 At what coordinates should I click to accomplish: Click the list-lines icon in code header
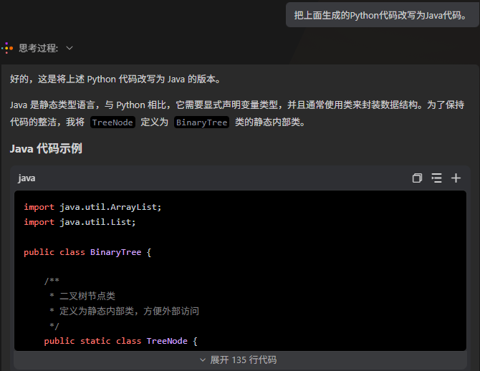pyautogui.click(x=436, y=178)
